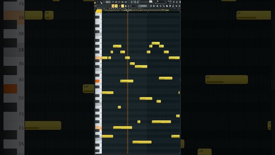Toggle the recording countdown icon
This screenshot has width=275, height=155.
click(x=119, y=2)
